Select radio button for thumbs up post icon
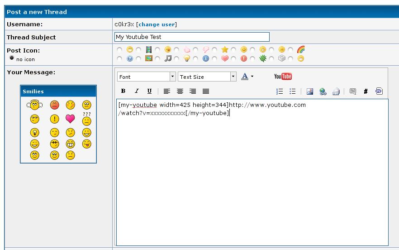Viewport: 399px width, 250px height. 176,49
